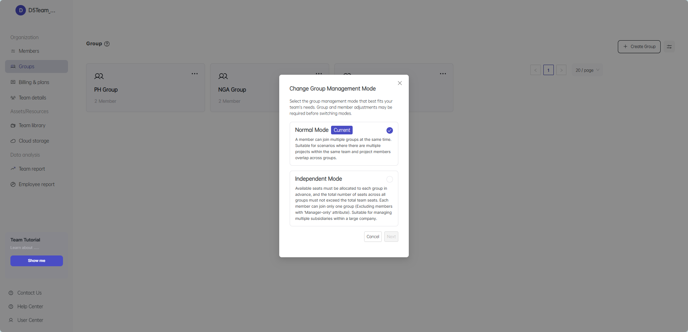Open Help Center link in sidebar
Image resolution: width=688 pixels, height=332 pixels.
click(x=30, y=306)
